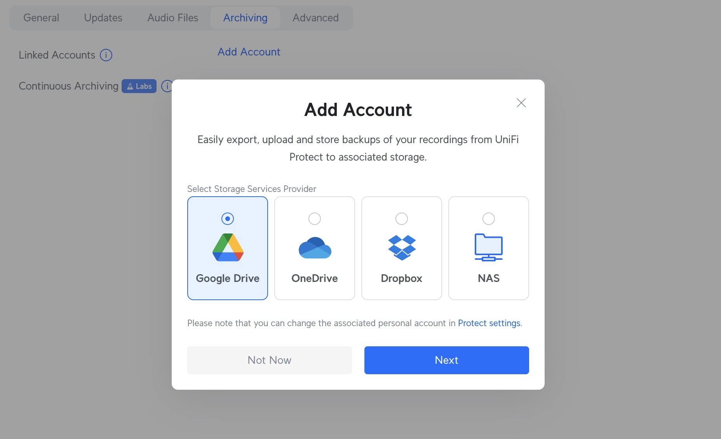721x439 pixels.
Task: Select the Archiving tab
Action: point(245,18)
